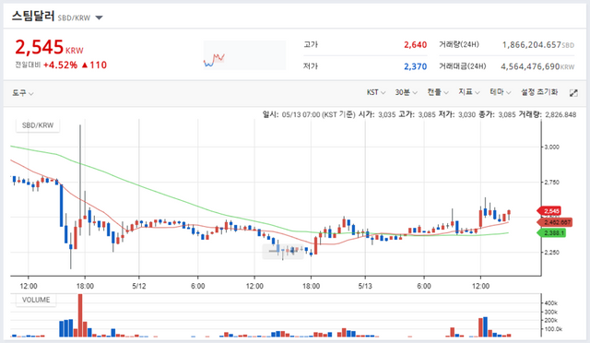Image resolution: width=590 pixels, height=343 pixels.
Task: Open the 도구 tools dropdown
Action: tap(22, 92)
